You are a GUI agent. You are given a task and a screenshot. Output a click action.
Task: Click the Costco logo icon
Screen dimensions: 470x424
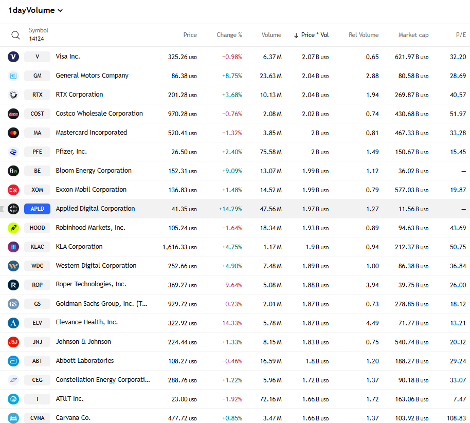tap(13, 114)
